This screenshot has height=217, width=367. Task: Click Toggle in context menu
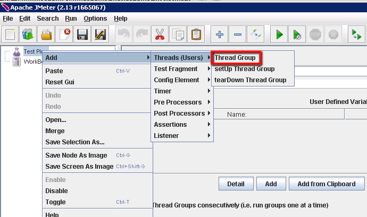click(x=97, y=202)
